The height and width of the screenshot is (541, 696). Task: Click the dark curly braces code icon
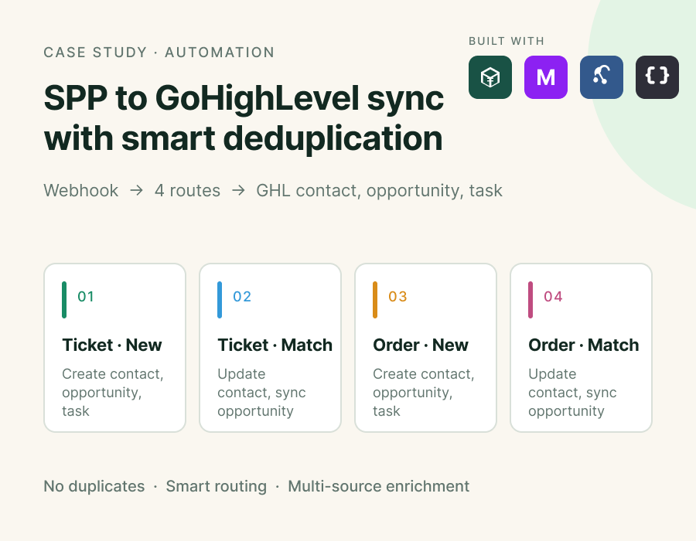(x=657, y=77)
